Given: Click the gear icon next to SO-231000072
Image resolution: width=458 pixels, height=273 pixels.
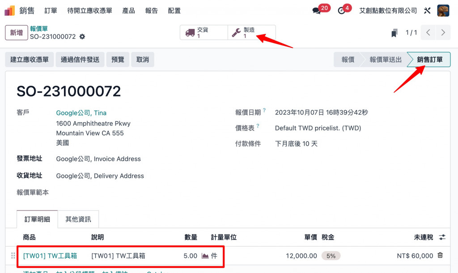Looking at the screenshot, I should [82, 37].
